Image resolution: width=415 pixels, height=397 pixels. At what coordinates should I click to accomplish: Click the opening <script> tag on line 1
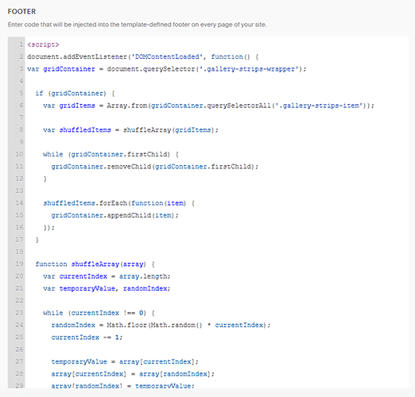click(x=43, y=44)
